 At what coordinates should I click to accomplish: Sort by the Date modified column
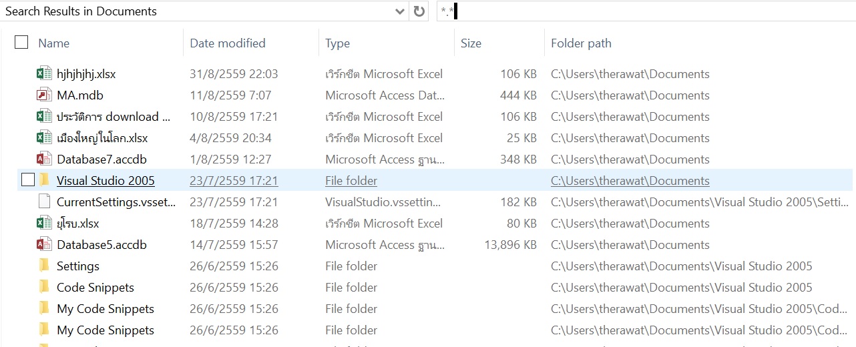pos(228,43)
